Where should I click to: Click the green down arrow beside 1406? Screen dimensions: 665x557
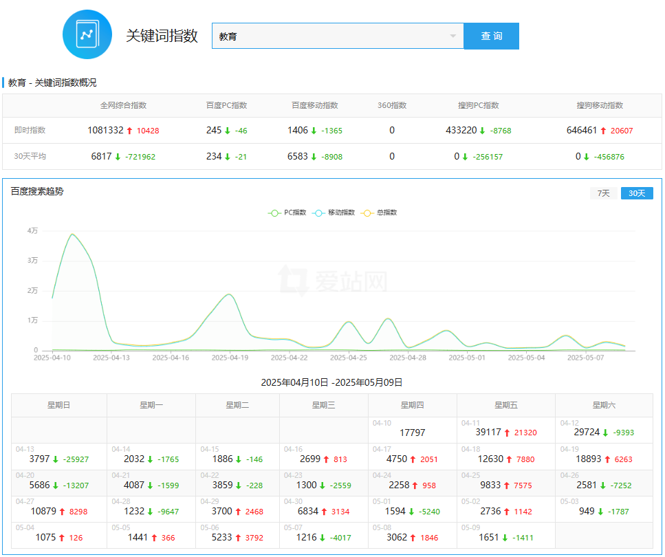pyautogui.click(x=314, y=131)
